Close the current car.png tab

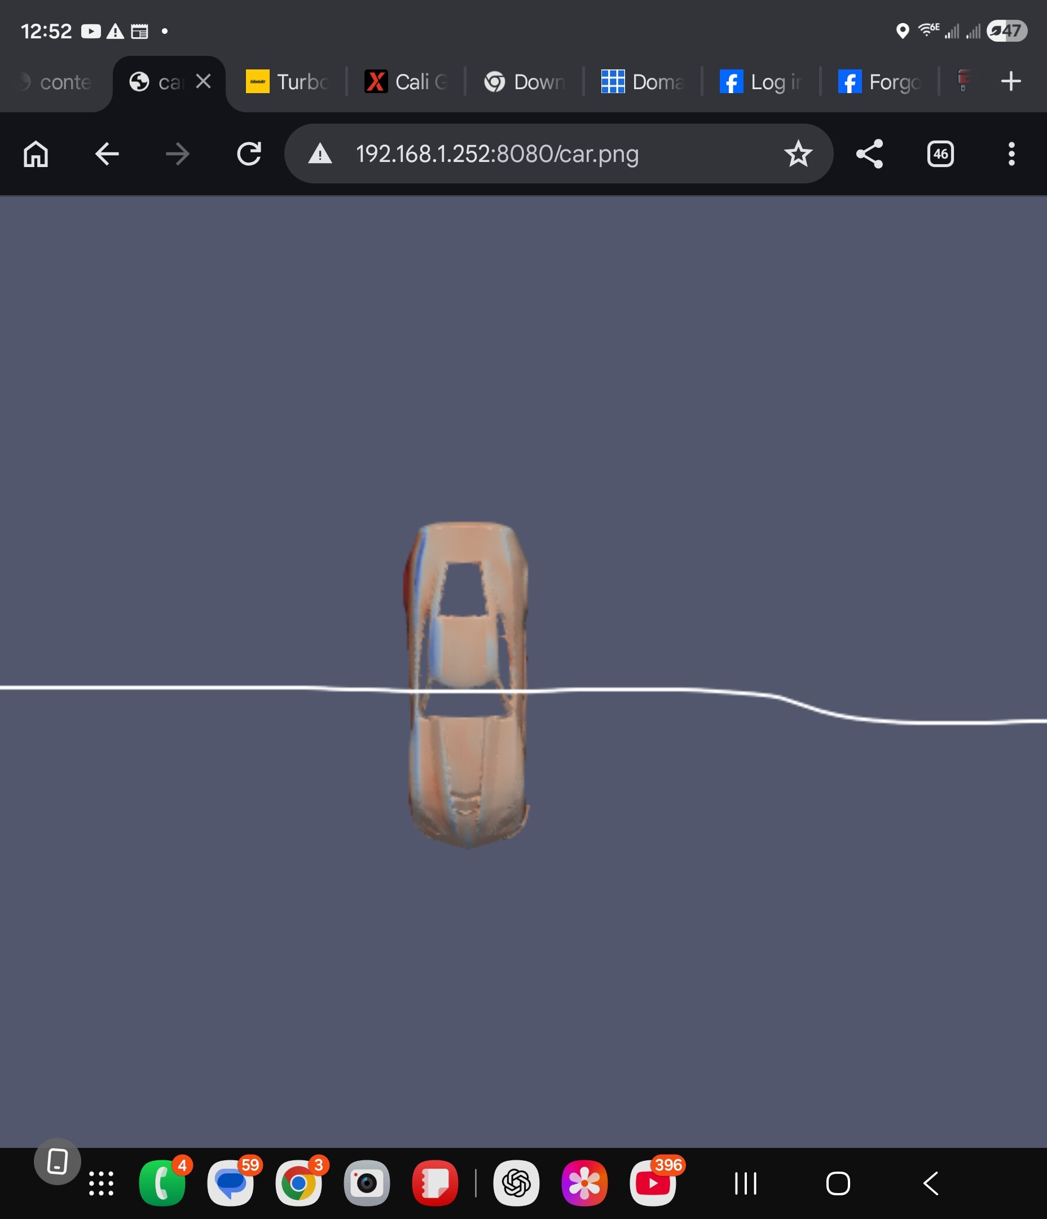click(204, 81)
